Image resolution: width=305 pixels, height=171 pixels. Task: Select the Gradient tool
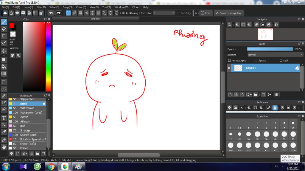(x=4, y=74)
